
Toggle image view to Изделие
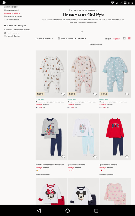(x=116, y=39)
